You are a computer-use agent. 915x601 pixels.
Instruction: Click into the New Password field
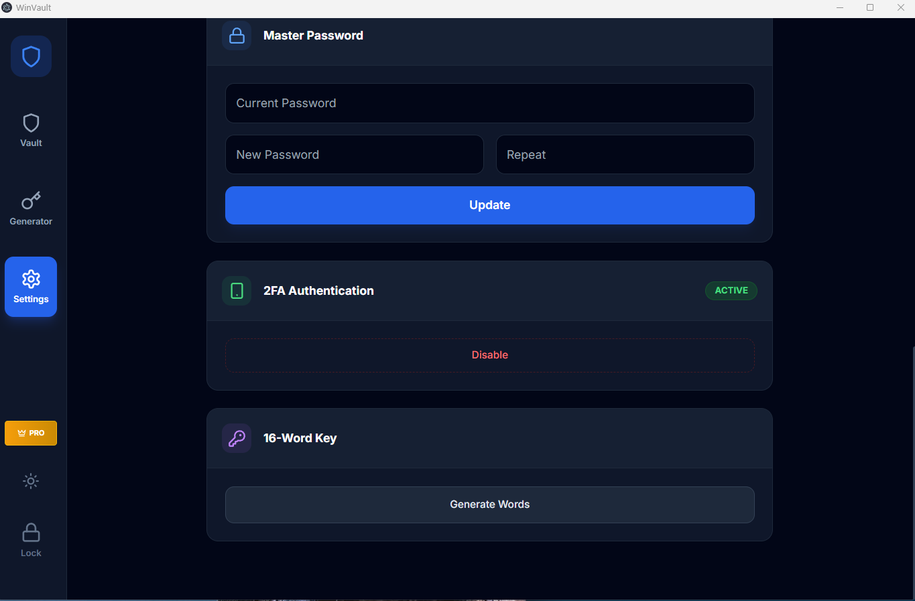[x=354, y=155]
